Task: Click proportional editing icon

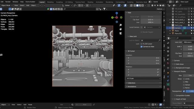Action: pos(87,5)
